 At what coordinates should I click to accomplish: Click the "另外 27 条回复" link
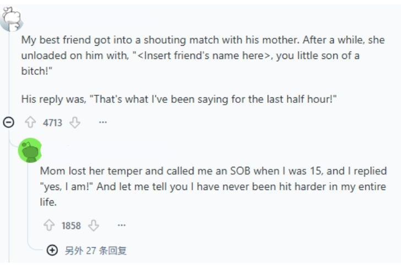click(96, 250)
